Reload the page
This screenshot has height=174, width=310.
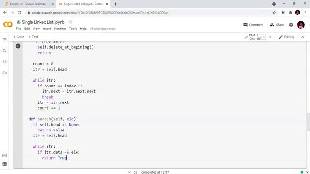pyautogui.click(x=19, y=13)
